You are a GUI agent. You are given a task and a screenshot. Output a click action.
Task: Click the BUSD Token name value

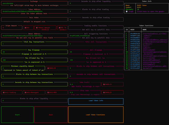[142, 5]
